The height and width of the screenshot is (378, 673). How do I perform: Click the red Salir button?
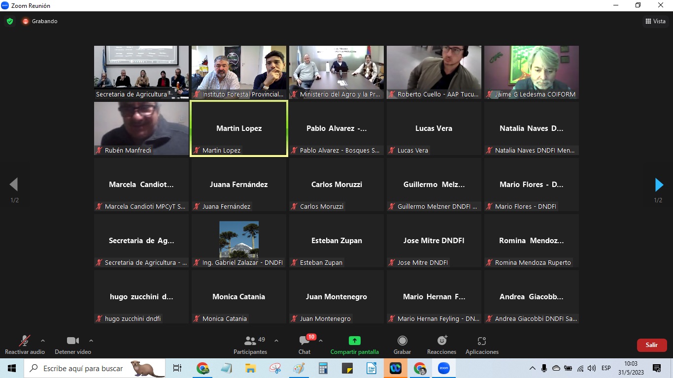point(651,345)
